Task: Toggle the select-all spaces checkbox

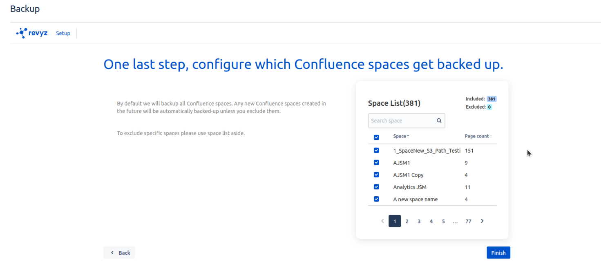Action: tap(376, 137)
